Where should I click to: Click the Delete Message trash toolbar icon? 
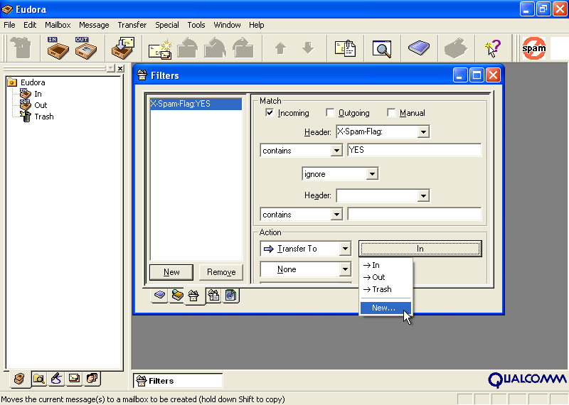point(21,48)
